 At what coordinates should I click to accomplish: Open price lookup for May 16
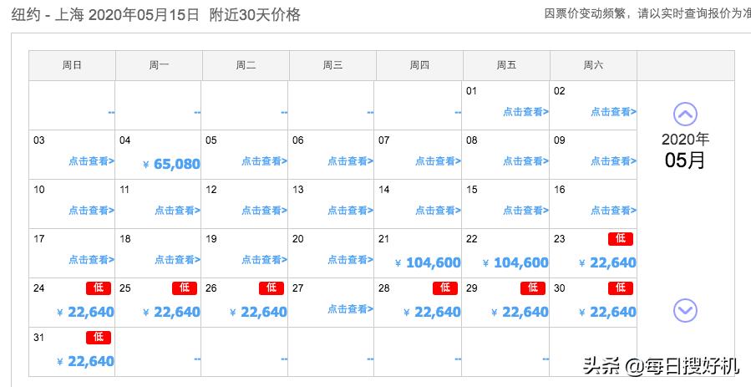coord(613,211)
